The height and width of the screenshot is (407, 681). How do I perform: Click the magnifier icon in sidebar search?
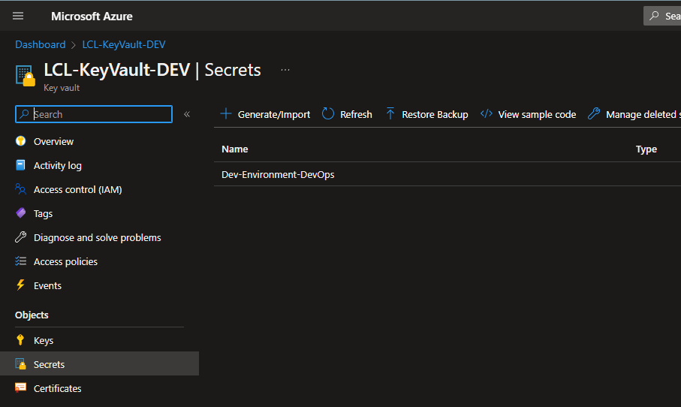[24, 114]
